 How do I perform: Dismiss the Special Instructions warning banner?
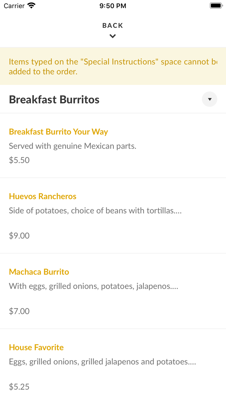(113, 66)
